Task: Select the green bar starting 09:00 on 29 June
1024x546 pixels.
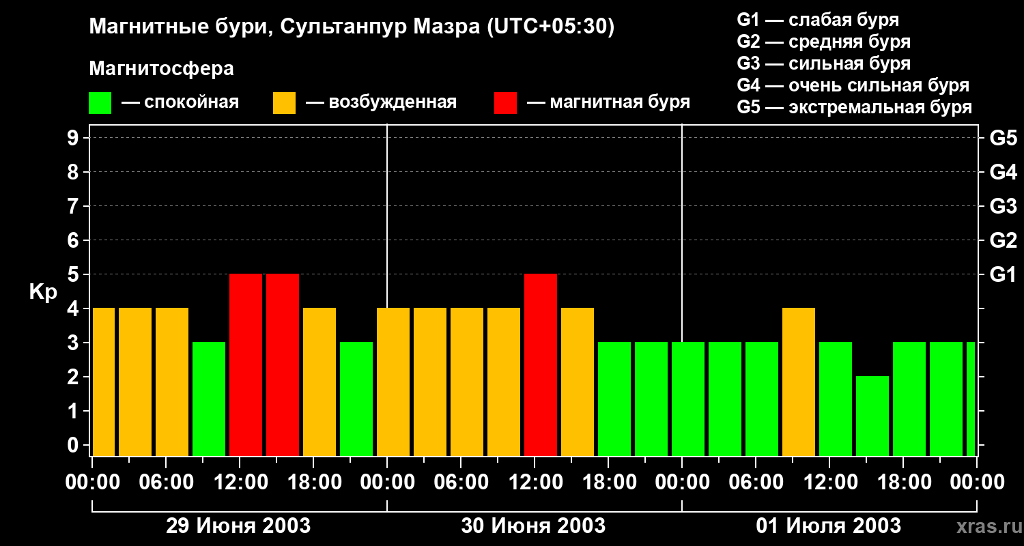Action: pos(209,399)
